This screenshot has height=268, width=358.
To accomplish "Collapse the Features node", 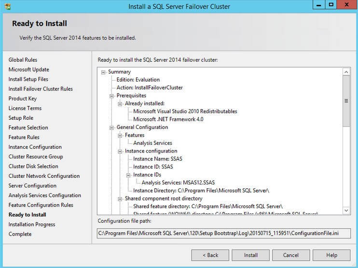I will (x=120, y=136).
